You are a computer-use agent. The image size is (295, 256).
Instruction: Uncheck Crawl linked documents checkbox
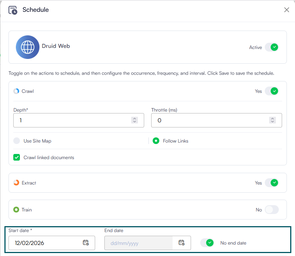(17, 157)
